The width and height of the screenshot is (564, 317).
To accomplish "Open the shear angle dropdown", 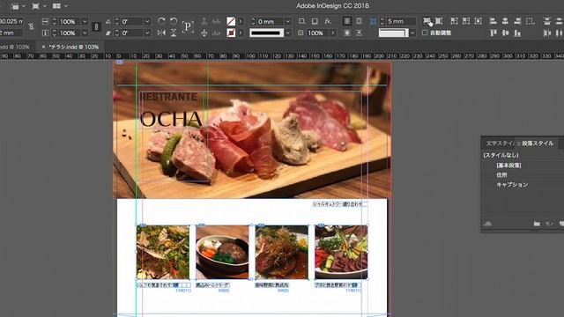I will [x=147, y=33].
